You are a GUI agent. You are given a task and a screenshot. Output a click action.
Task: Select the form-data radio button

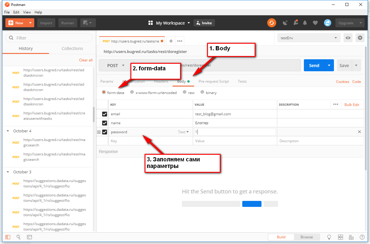[104, 93]
